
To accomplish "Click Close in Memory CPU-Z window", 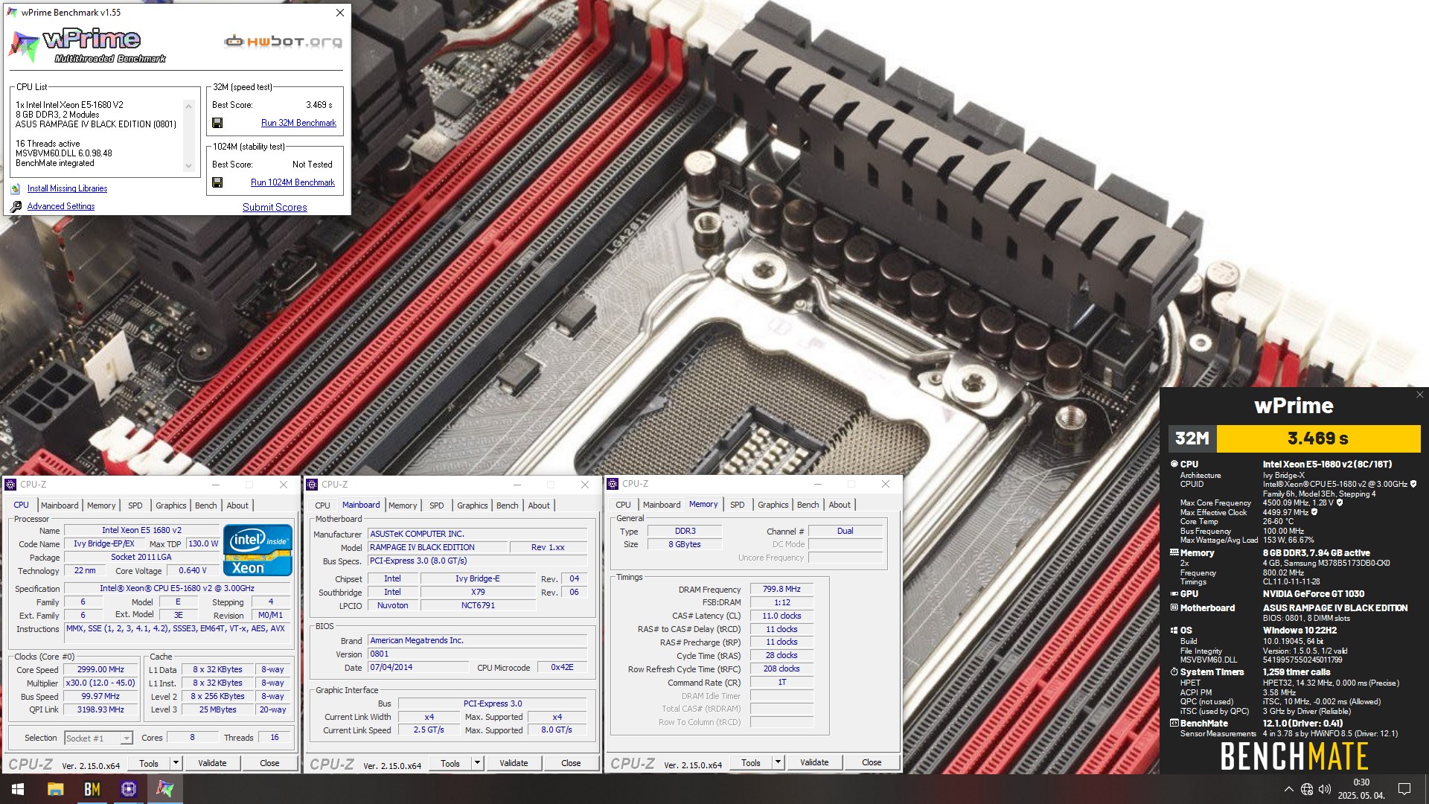I will pos(872,762).
